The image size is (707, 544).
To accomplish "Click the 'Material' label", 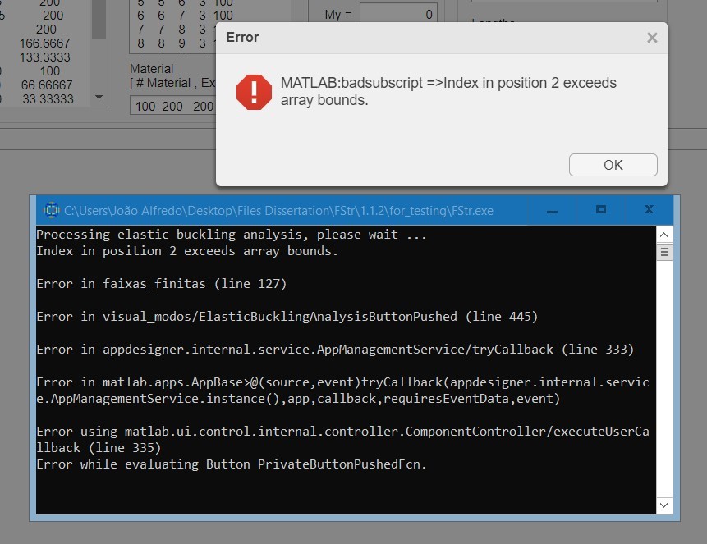I will (x=151, y=69).
